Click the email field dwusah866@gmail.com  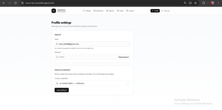pyautogui.click(x=92, y=44)
